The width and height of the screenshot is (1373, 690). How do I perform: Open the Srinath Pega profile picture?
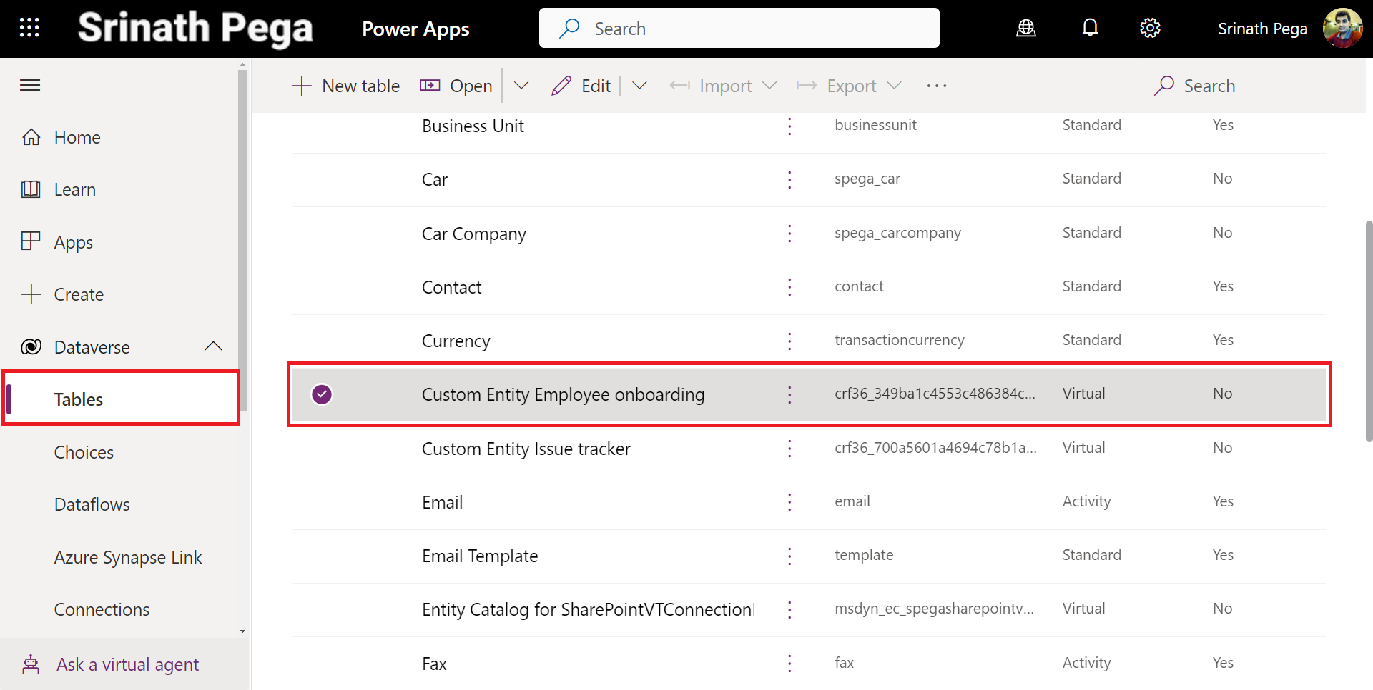[1342, 29]
